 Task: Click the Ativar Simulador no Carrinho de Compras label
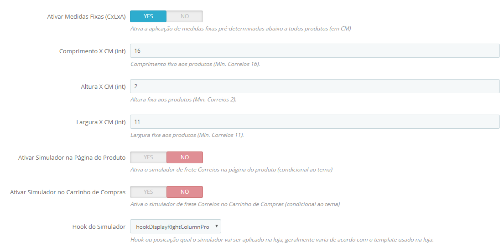coord(68,192)
